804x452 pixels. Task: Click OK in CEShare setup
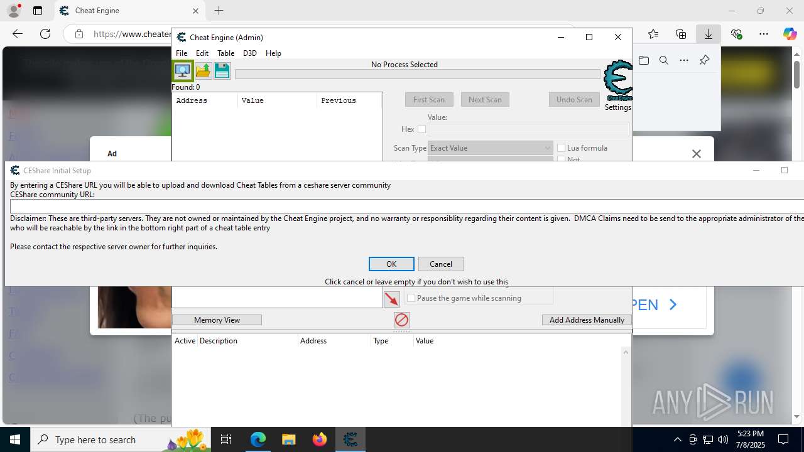pos(391,264)
